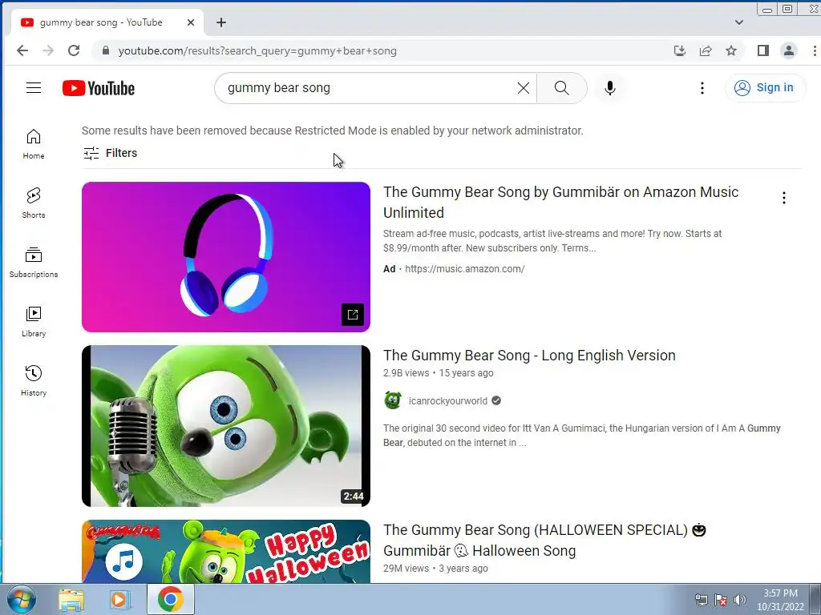Open the YouTube guide hamburger menu

point(34,88)
